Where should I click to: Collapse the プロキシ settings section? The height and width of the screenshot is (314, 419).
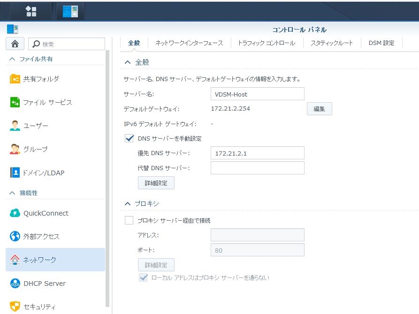click(x=128, y=203)
